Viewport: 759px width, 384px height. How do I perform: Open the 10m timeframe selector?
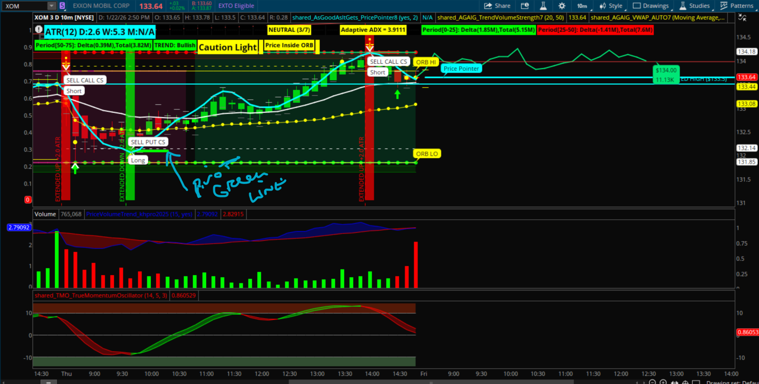[x=582, y=6]
